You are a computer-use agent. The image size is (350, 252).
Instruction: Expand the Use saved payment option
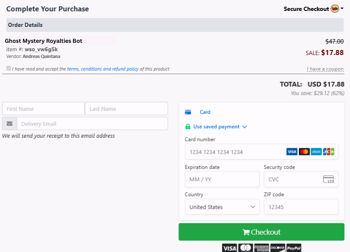220,127
